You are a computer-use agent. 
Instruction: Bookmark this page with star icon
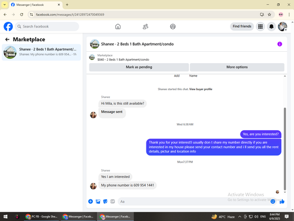click(269, 15)
